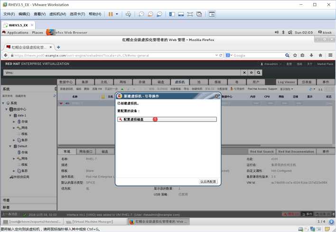Open the Red Hat Documentation sub-tab
Viewport: 336px width, 232px height.
(296, 152)
